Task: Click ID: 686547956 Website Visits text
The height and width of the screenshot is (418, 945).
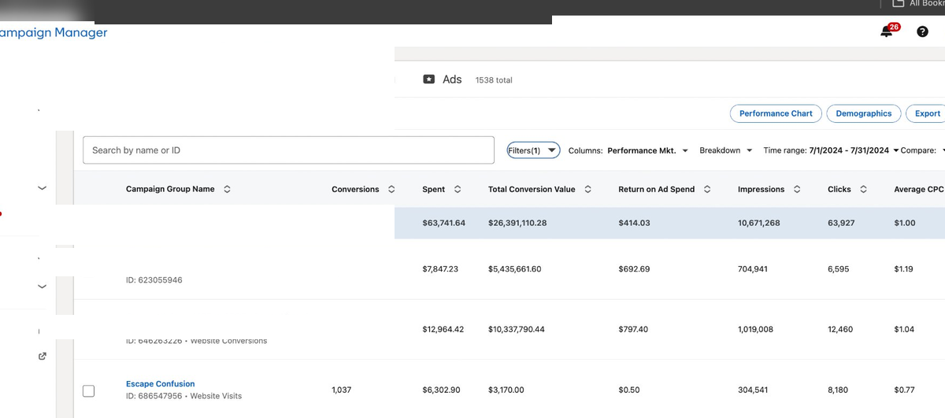Action: 184,397
